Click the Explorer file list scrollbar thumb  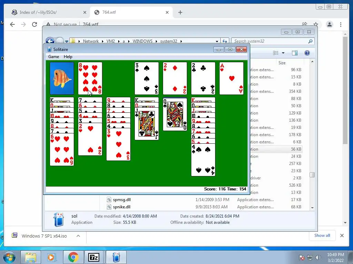click(x=312, y=175)
